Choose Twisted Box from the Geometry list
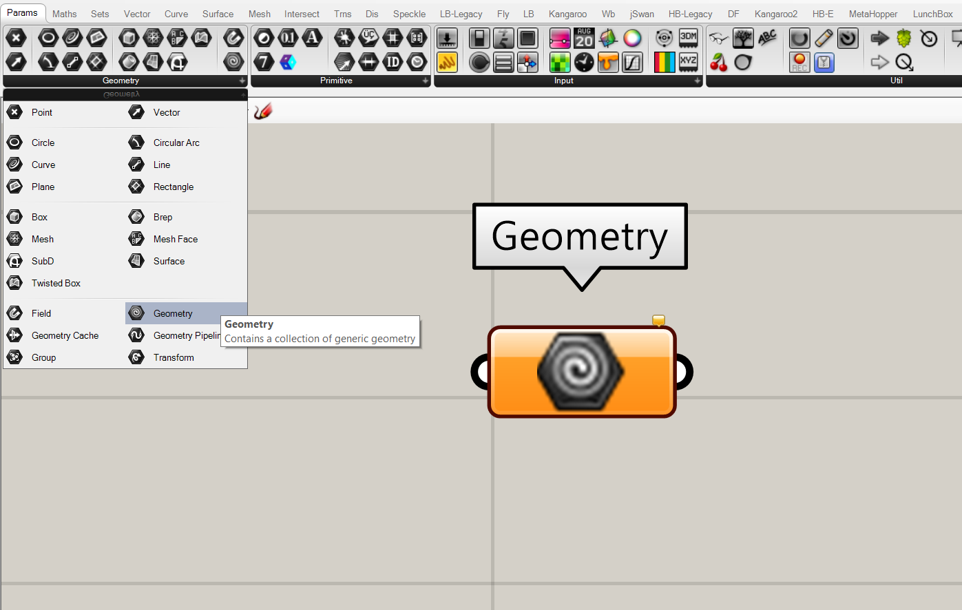 [x=56, y=283]
